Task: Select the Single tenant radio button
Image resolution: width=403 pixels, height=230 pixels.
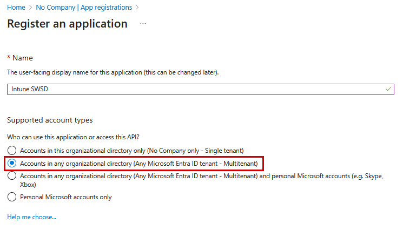Action: pyautogui.click(x=12, y=151)
